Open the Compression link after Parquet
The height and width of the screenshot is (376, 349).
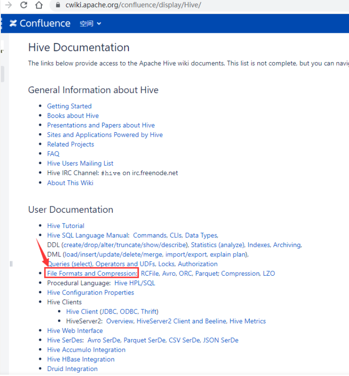coord(241,273)
